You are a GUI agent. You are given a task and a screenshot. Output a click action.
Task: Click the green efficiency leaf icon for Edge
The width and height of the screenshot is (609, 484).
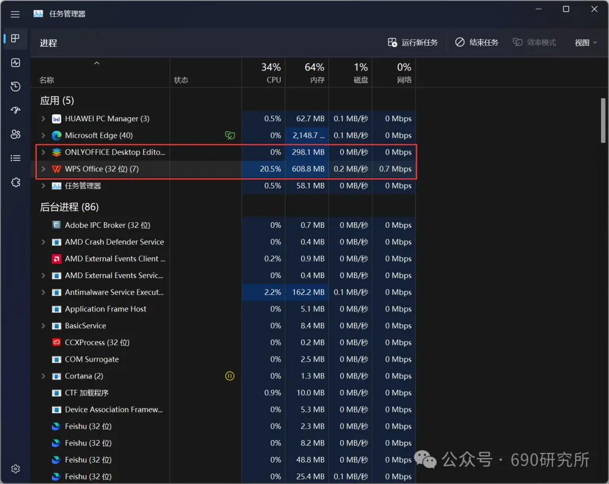(x=230, y=135)
